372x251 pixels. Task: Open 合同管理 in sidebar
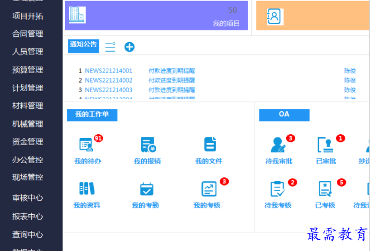[x=28, y=34]
